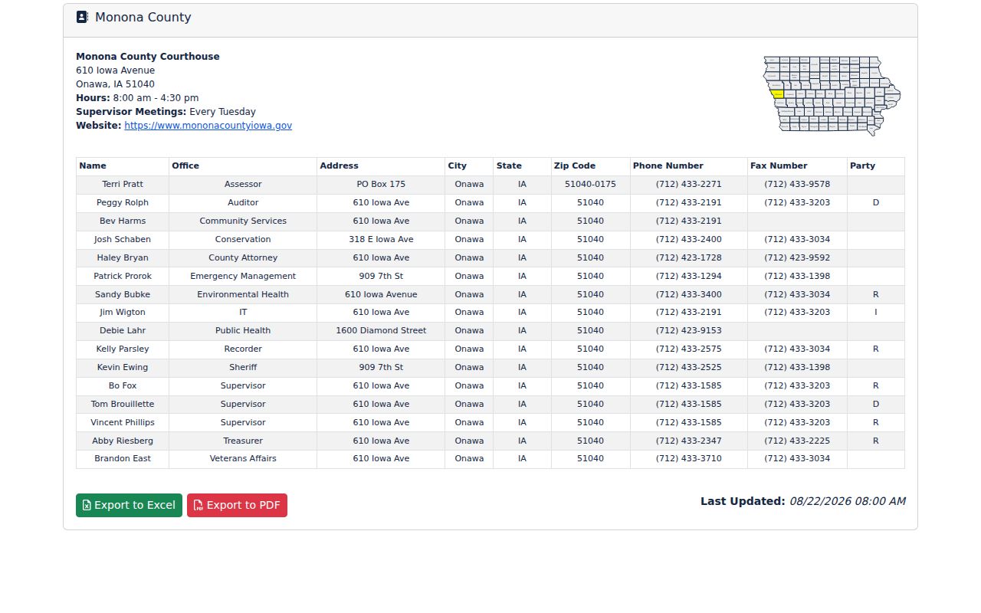The width and height of the screenshot is (981, 613).
Task: Click the State column header
Action: 522,166
